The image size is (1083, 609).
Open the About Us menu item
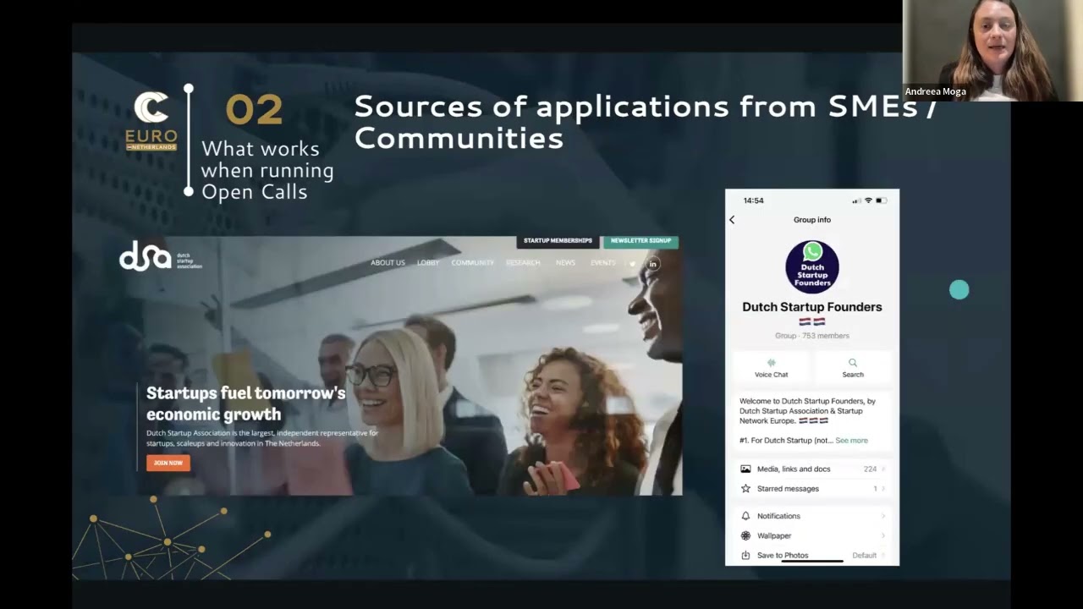tap(388, 263)
